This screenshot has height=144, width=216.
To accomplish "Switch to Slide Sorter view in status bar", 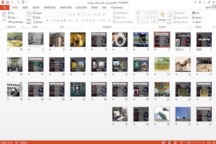I will 169,143.
